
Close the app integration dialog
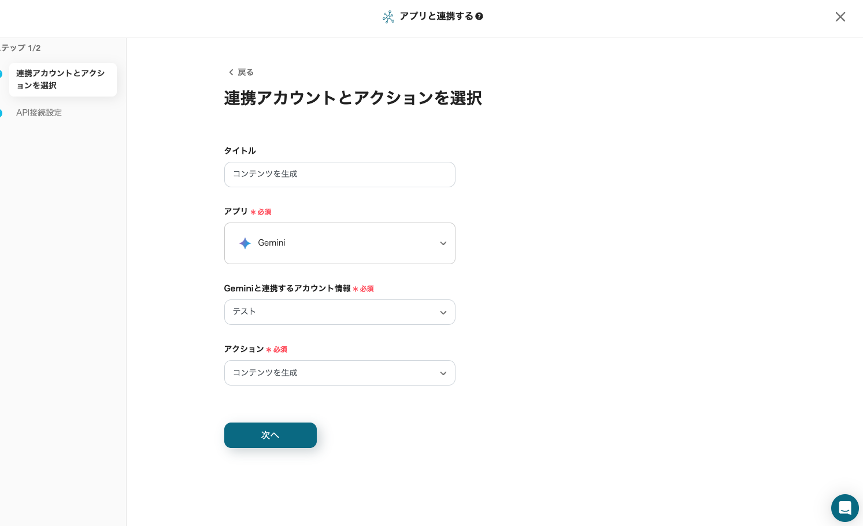point(840,17)
